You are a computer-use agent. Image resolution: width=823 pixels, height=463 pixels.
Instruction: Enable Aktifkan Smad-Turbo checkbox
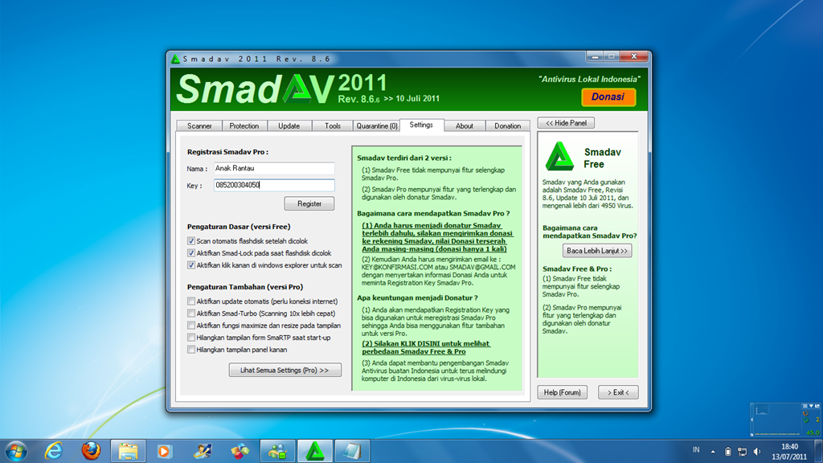click(191, 313)
